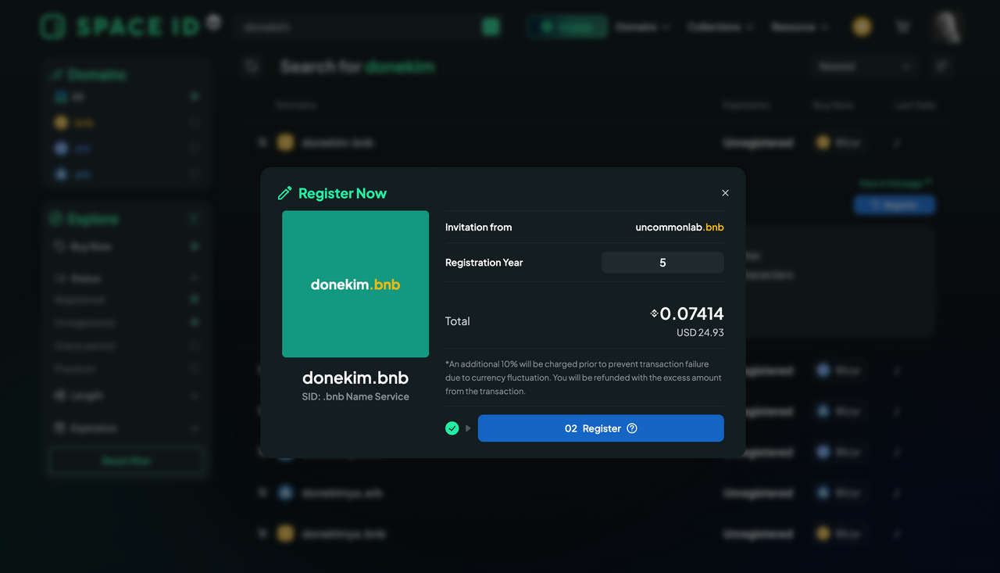Viewport: 1000px width, 573px height.
Task: Click the SID: .bnb Name Service label
Action: pyautogui.click(x=355, y=397)
